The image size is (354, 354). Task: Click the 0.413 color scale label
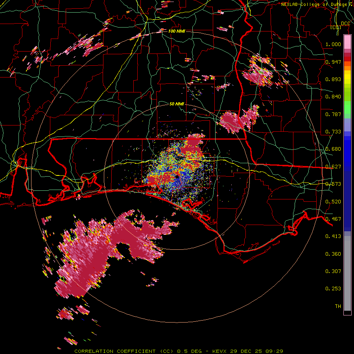tap(333, 236)
